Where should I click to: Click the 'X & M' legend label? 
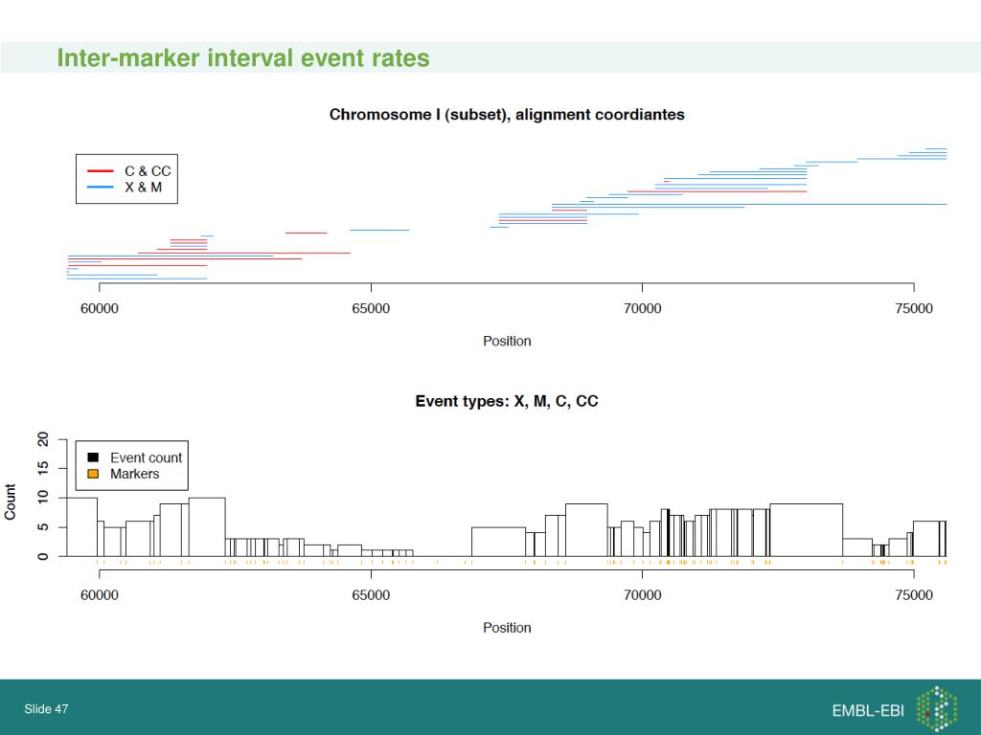click(144, 187)
